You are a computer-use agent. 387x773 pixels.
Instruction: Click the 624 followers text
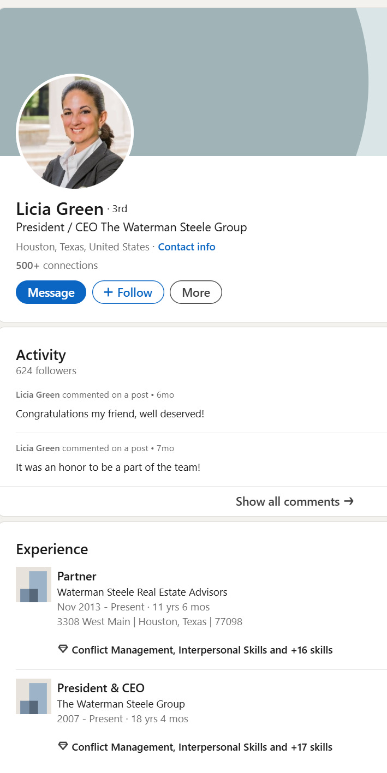pos(46,371)
